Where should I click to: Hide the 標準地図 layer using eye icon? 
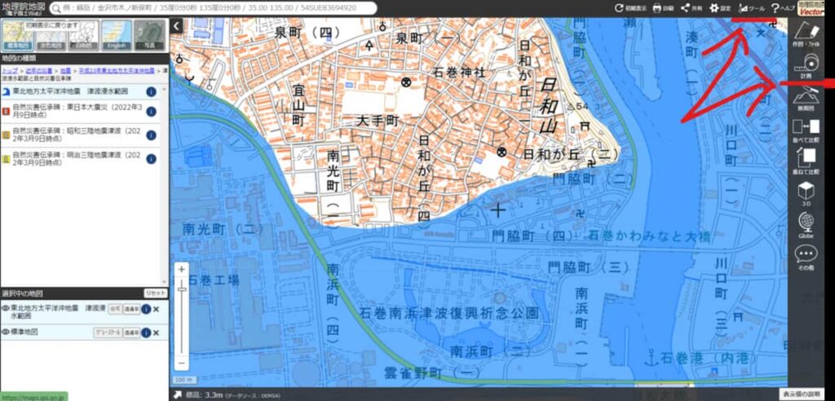[x=6, y=332]
